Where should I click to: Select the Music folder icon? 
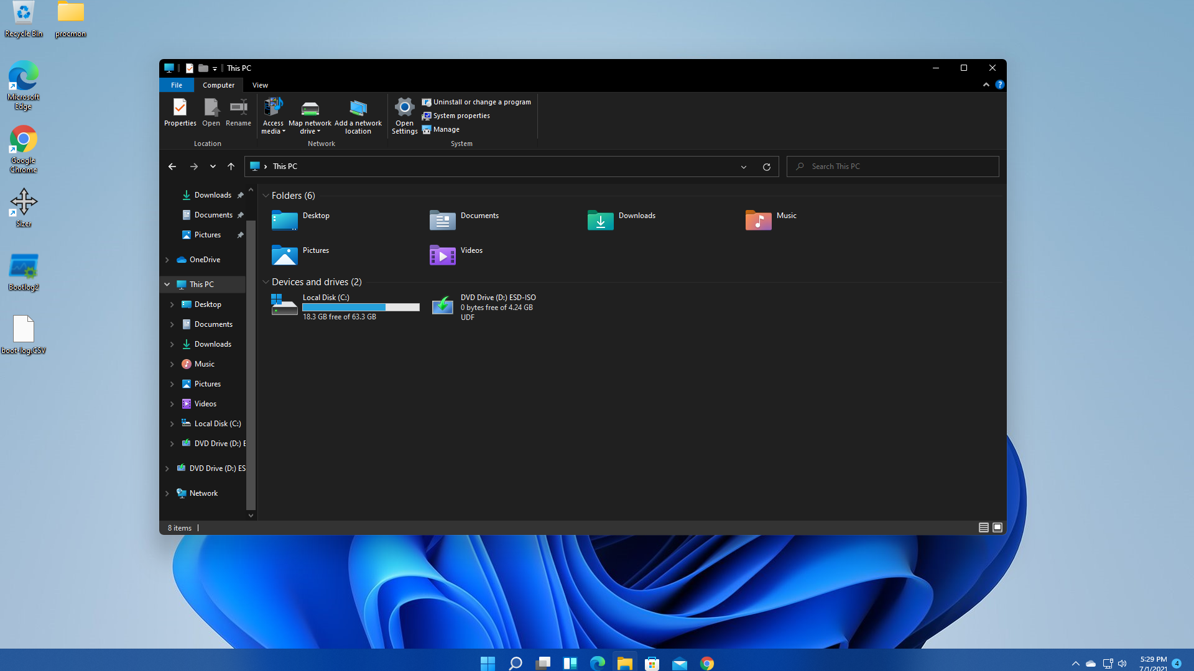click(759, 220)
